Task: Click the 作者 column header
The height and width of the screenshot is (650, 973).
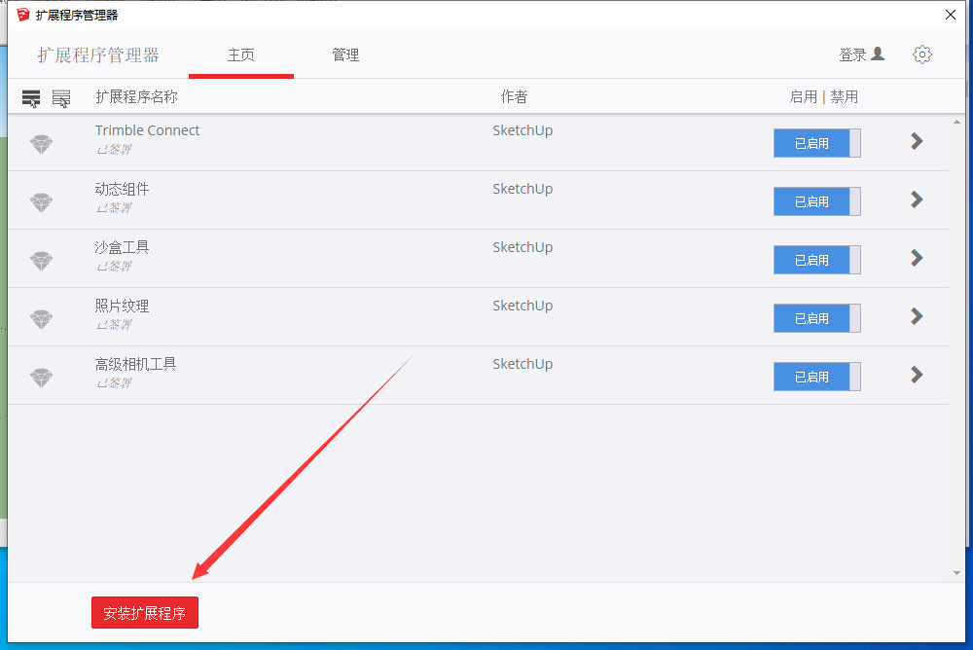Action: (514, 97)
